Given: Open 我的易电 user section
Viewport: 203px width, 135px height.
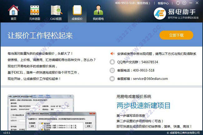Looking at the screenshot, I should [98, 12].
